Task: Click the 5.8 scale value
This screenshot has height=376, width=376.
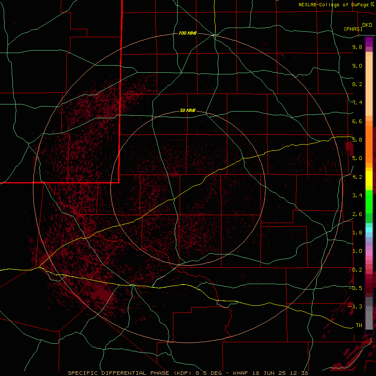Action: click(357, 140)
